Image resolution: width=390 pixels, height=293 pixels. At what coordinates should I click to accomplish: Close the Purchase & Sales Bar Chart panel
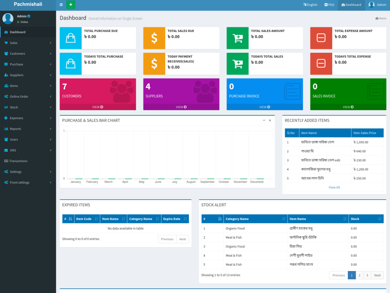pos(270,120)
